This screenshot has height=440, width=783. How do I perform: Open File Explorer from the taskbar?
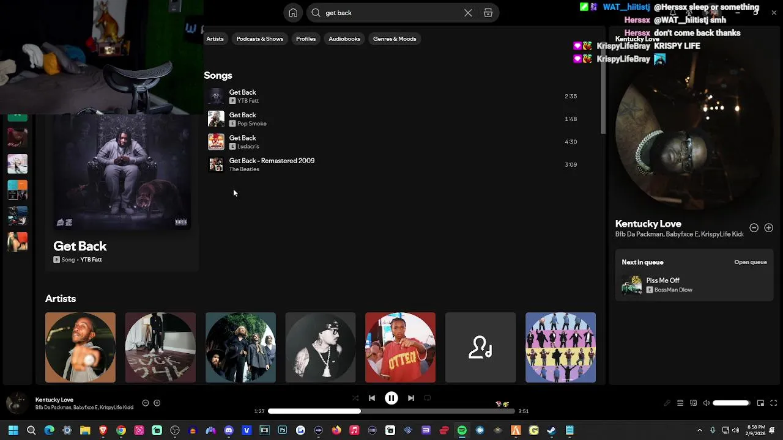(85, 430)
